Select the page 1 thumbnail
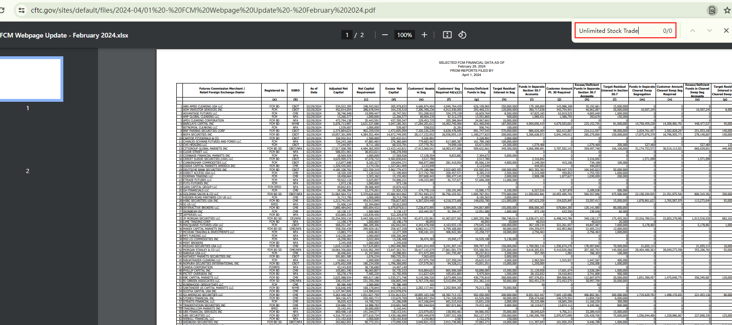 (31, 79)
